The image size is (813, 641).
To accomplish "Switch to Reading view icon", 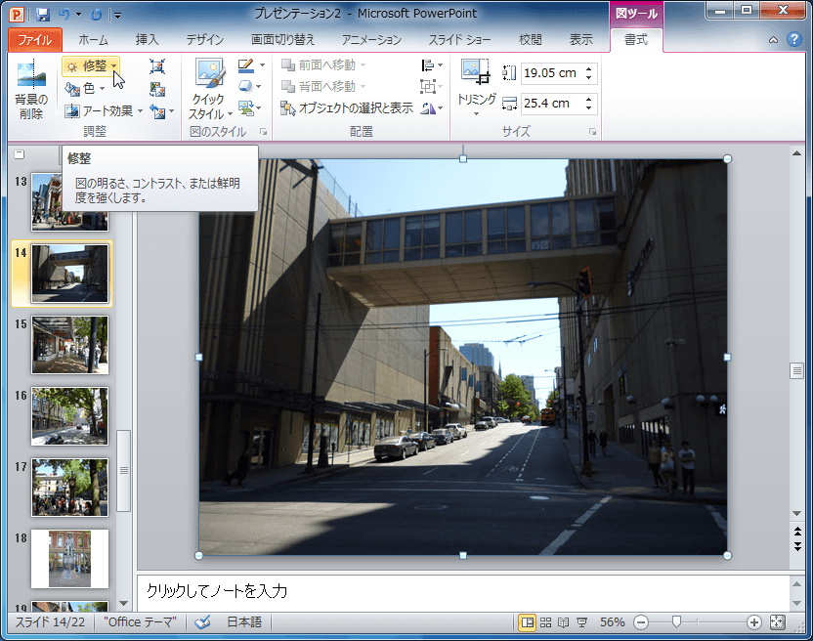I will 564,622.
